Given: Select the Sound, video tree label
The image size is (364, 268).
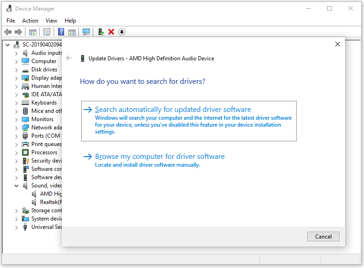Looking at the screenshot, I should (x=47, y=186).
